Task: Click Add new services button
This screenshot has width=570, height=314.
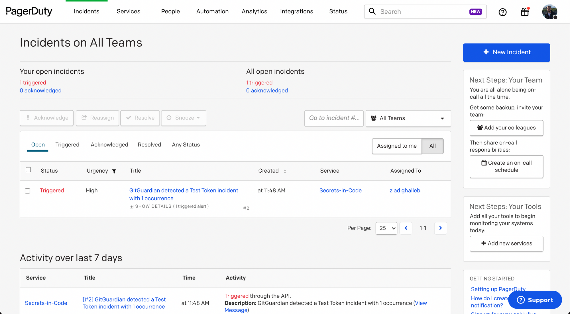Action: pyautogui.click(x=506, y=244)
